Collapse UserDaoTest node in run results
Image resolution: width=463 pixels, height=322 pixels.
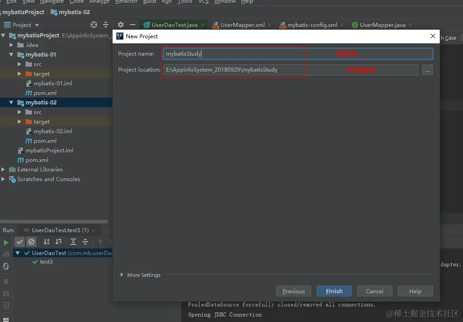pos(17,253)
